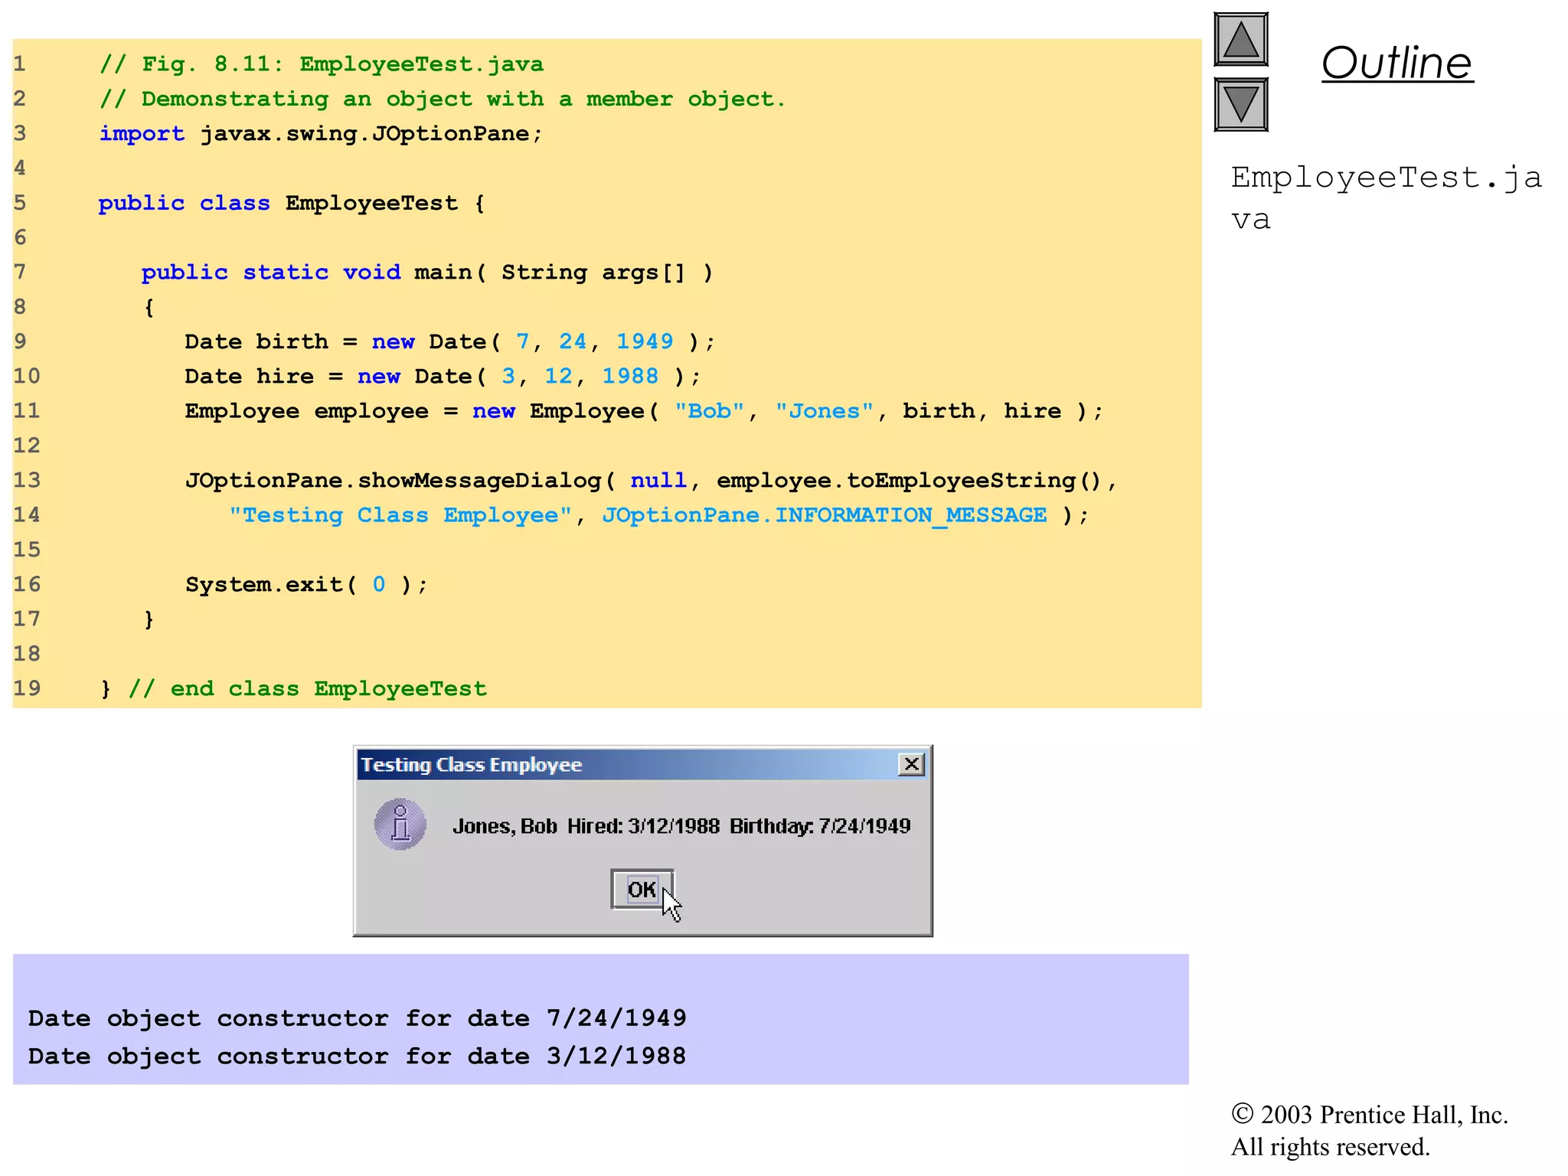Click the information icon in dialog

click(x=400, y=825)
